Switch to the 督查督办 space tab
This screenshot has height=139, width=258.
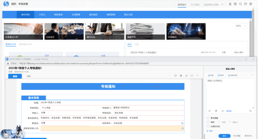[x=182, y=5]
